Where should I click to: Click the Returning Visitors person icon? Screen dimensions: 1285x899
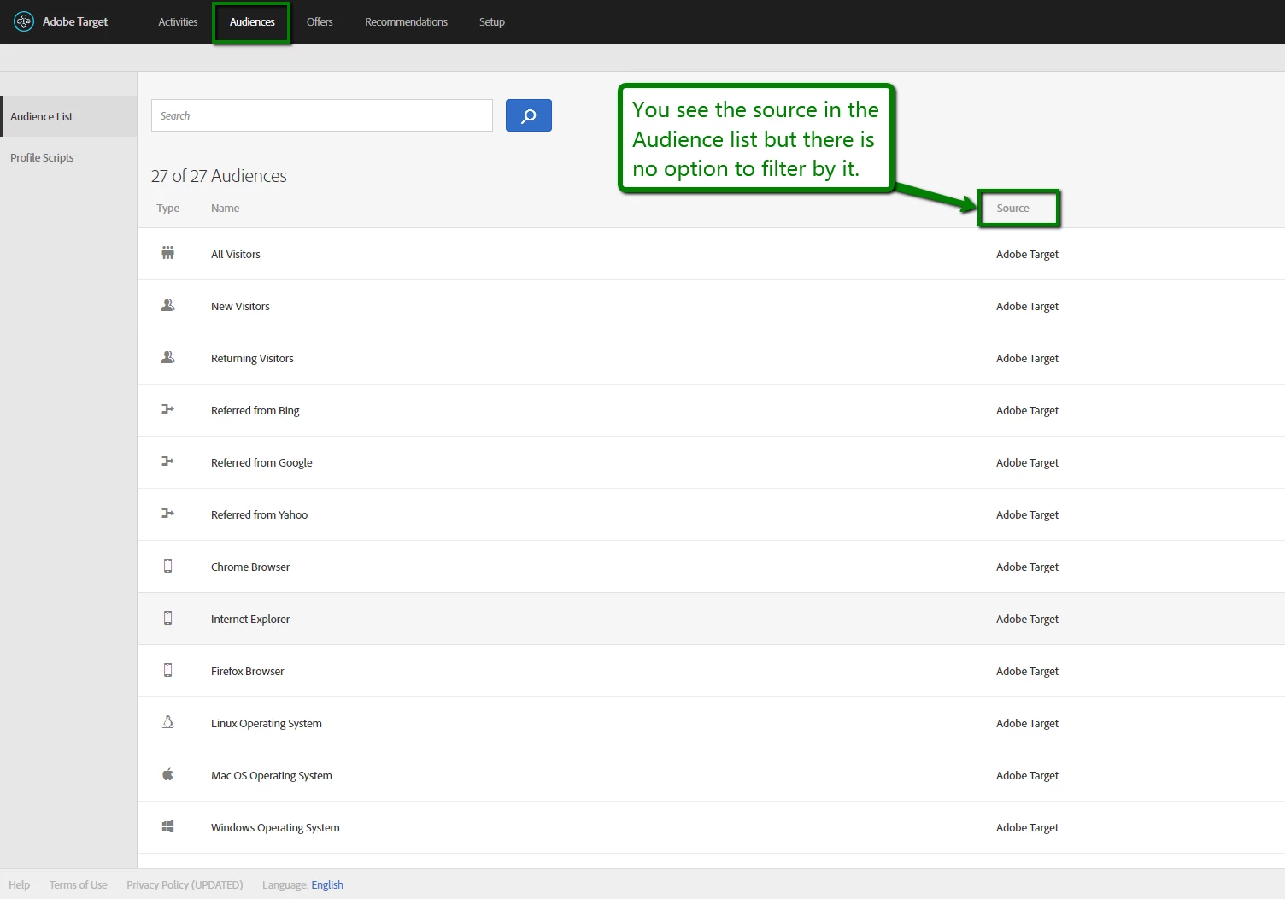[168, 357]
